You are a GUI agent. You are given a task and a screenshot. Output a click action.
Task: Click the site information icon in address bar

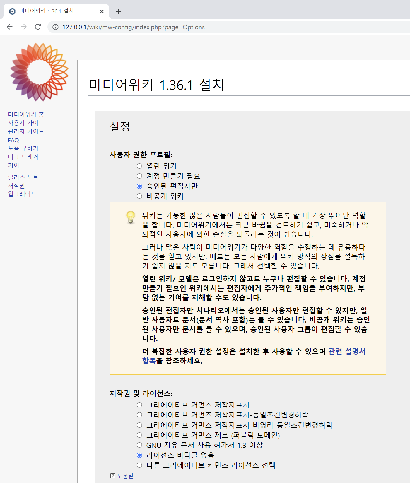(x=55, y=27)
